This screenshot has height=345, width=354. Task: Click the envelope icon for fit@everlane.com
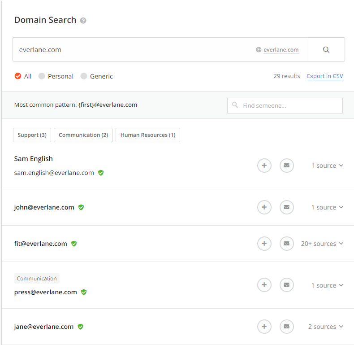coord(286,244)
